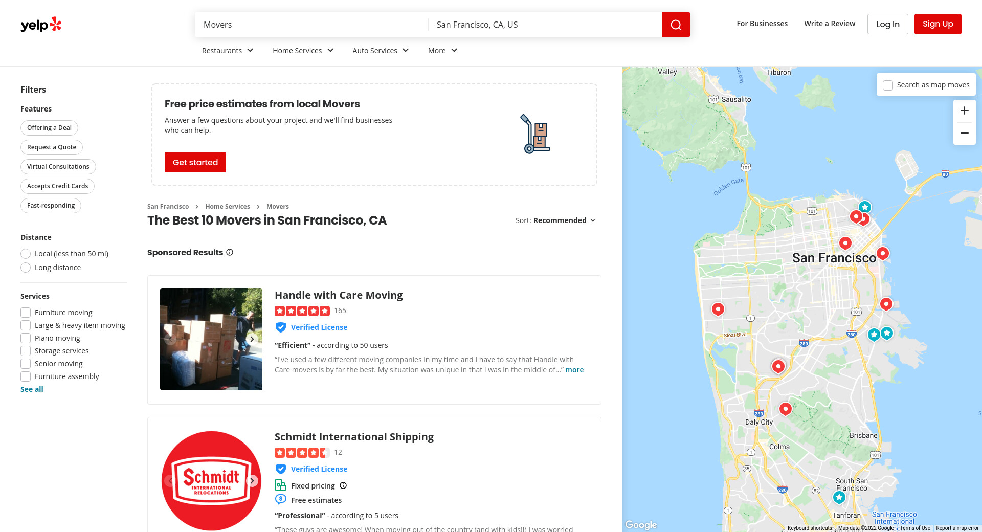Go to San Francisco breadcrumb
This screenshot has height=532, width=982.
click(168, 207)
